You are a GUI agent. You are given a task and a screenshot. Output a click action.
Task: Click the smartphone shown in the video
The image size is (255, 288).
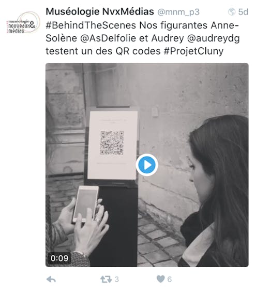(x=86, y=203)
